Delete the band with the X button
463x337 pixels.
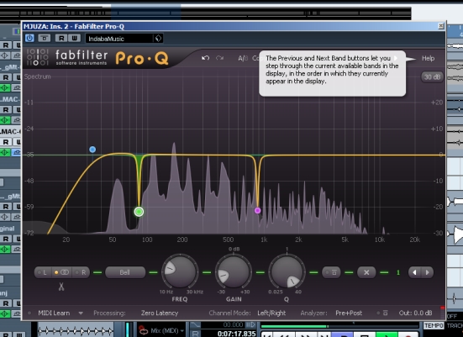pos(366,272)
